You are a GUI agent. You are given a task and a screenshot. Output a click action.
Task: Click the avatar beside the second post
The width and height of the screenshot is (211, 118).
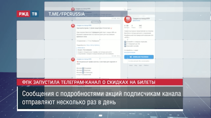[73, 59]
